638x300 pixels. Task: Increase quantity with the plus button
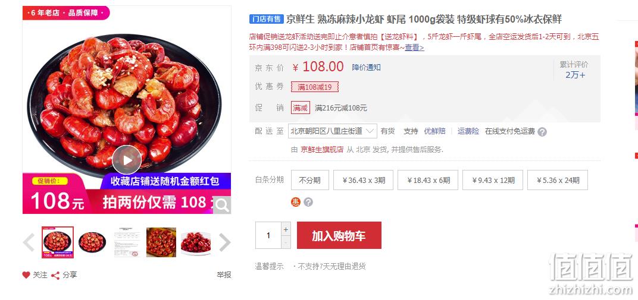click(286, 229)
